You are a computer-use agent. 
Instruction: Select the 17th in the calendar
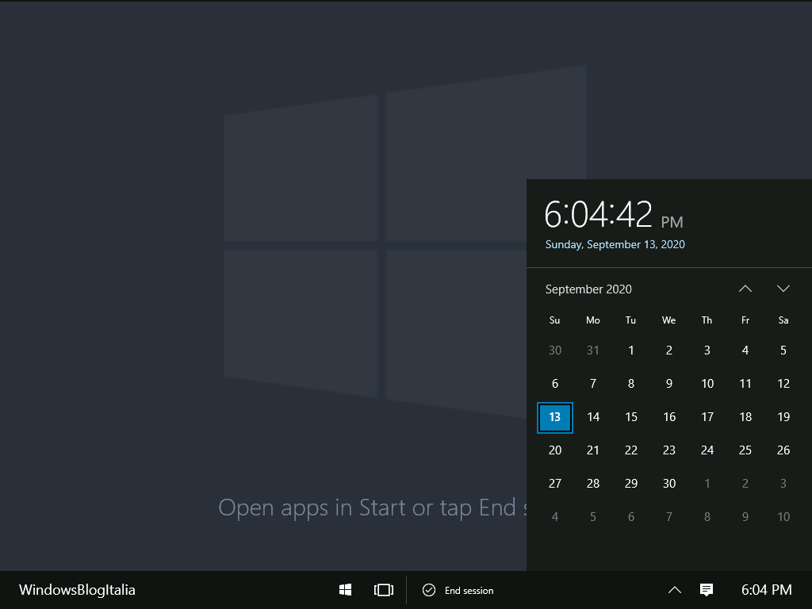707,417
